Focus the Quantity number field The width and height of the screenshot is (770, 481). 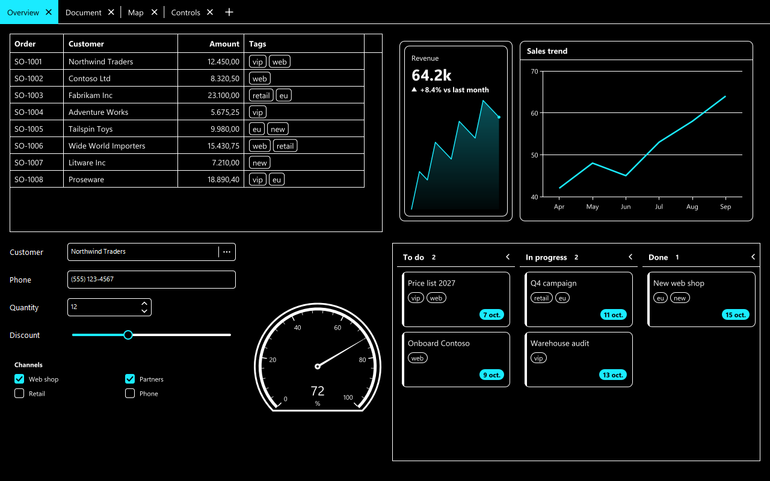click(x=109, y=307)
